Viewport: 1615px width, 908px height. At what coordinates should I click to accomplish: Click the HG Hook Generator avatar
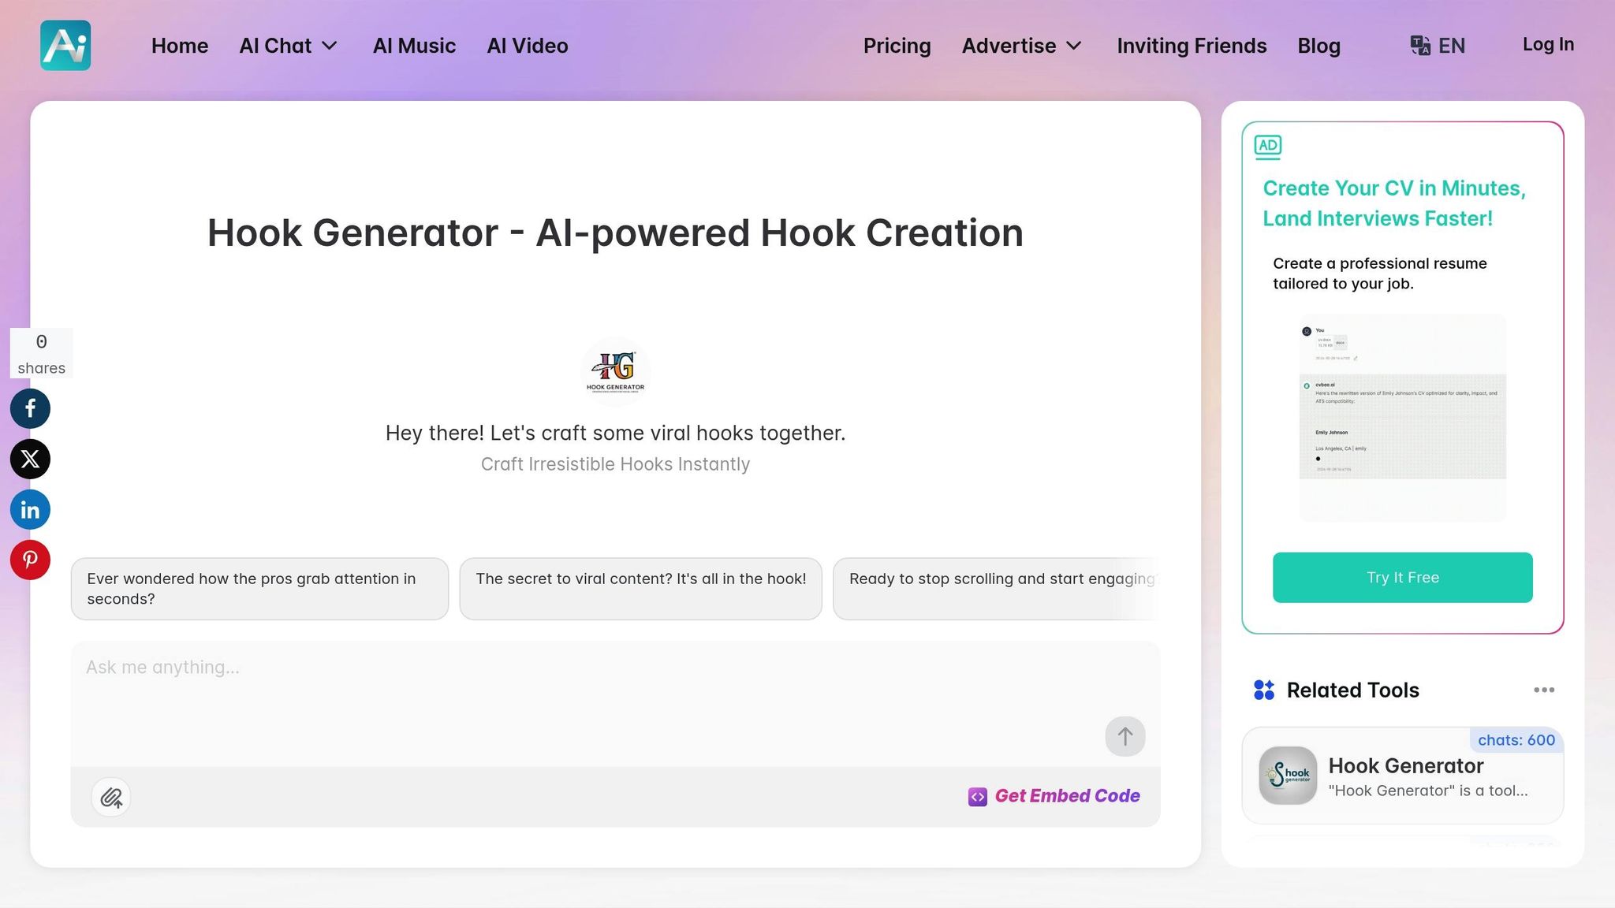615,370
